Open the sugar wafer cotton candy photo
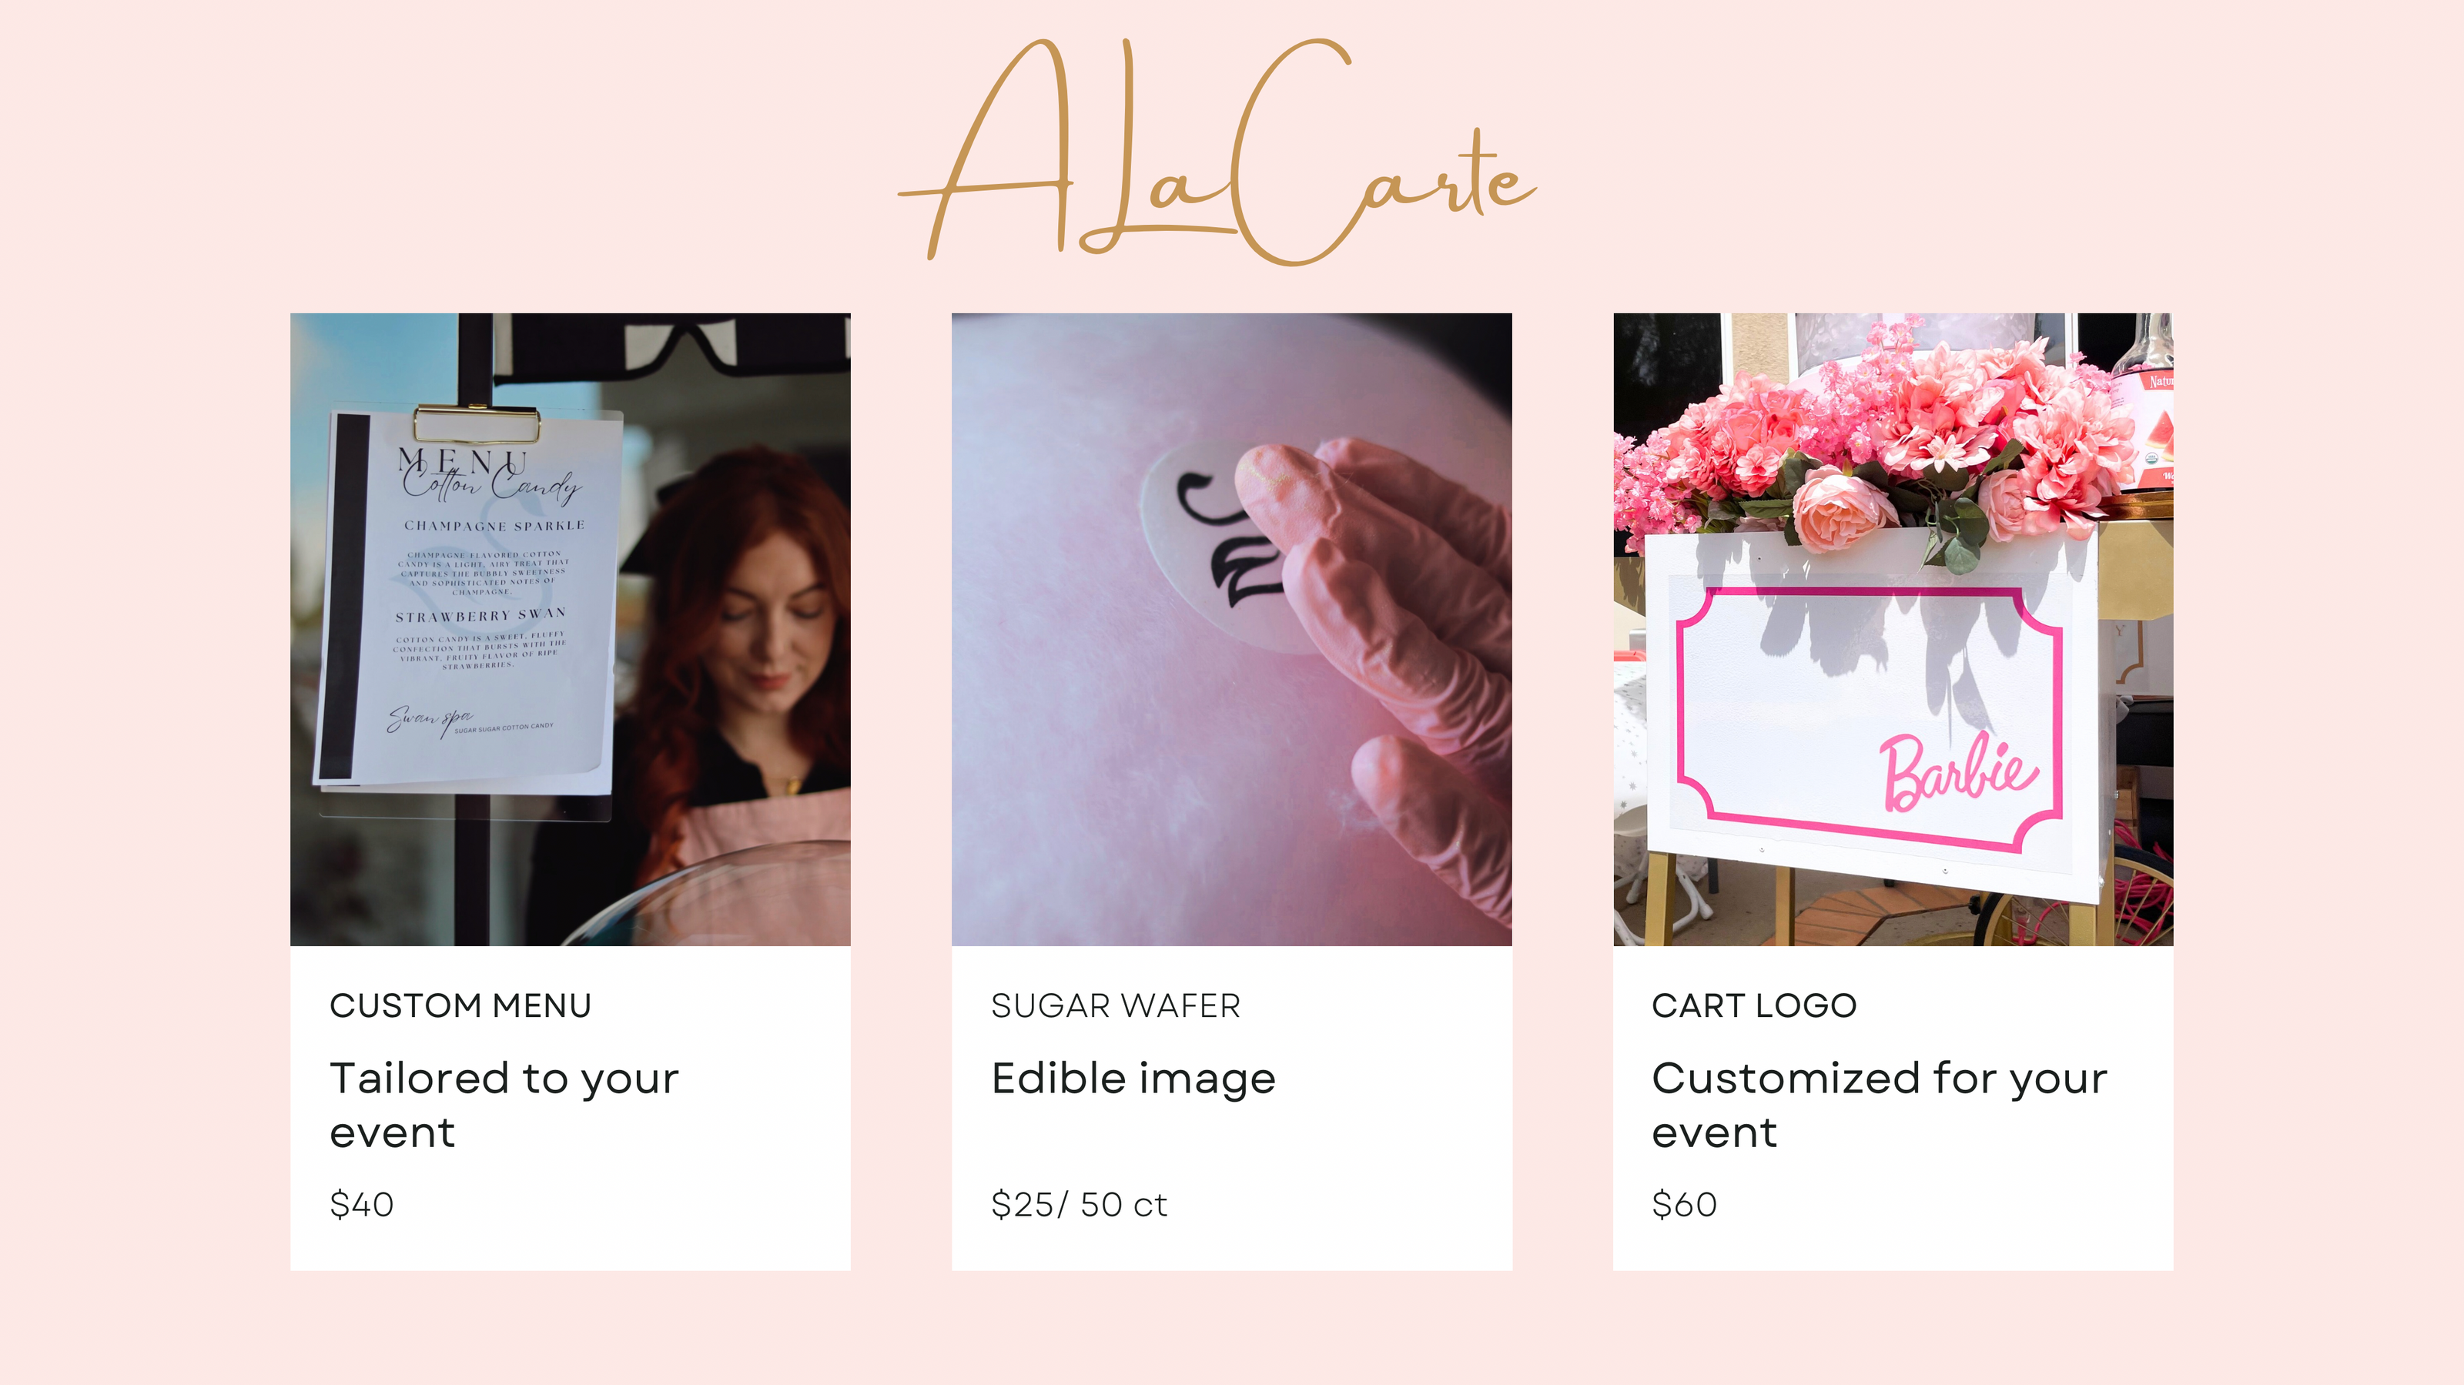 (x=1232, y=630)
